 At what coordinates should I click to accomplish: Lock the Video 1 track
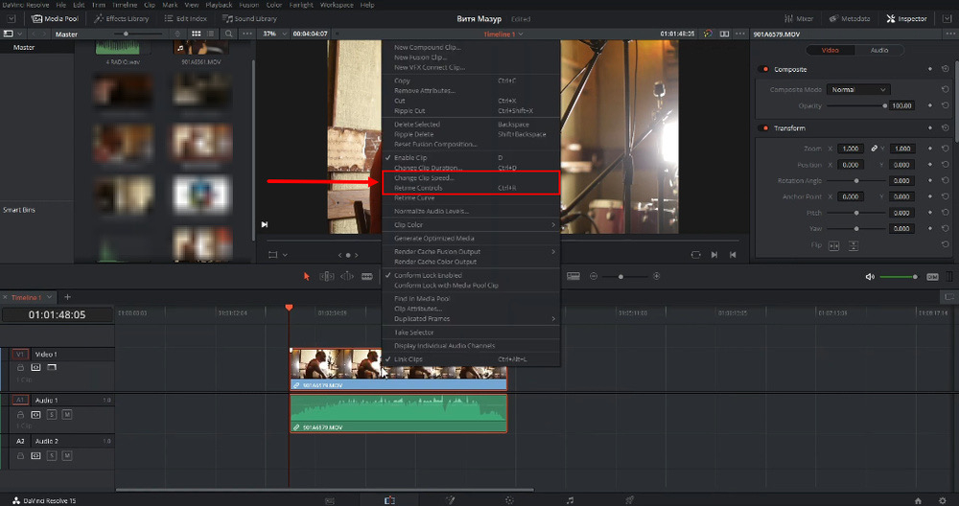tap(20, 368)
